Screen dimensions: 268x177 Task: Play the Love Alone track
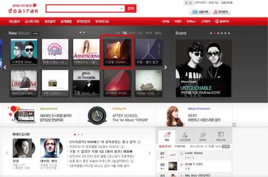point(182,153)
